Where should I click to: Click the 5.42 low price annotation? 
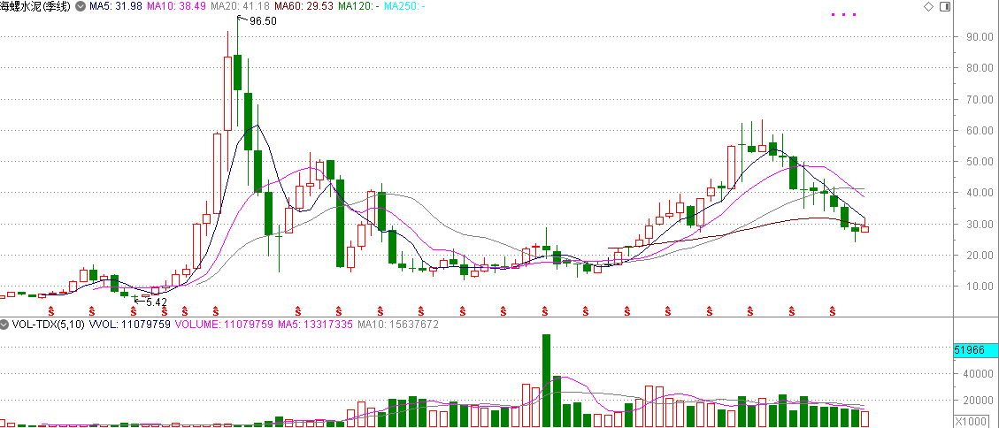[x=156, y=302]
